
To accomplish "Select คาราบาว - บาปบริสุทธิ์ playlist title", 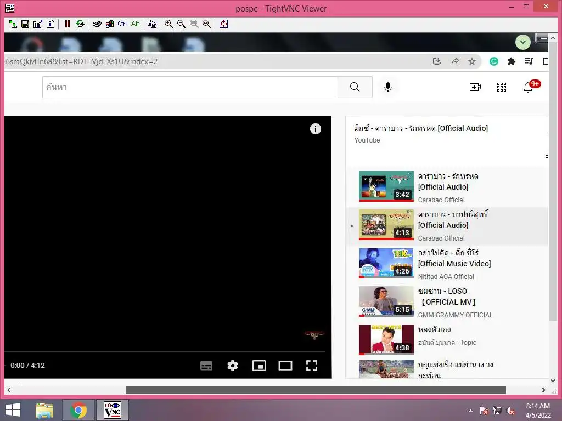I will [453, 219].
